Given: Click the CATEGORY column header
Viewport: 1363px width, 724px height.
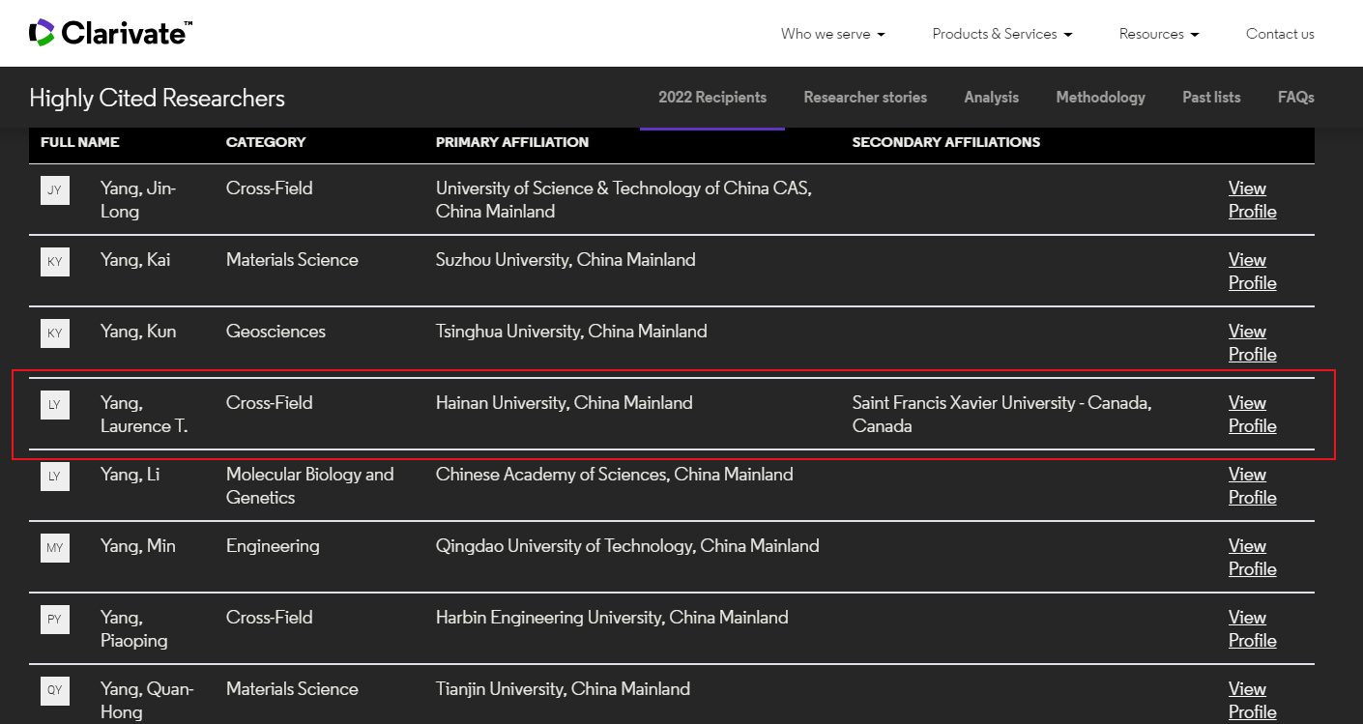Looking at the screenshot, I should pos(266,142).
